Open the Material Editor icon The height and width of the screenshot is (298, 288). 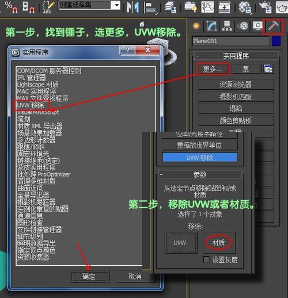pos(245,7)
